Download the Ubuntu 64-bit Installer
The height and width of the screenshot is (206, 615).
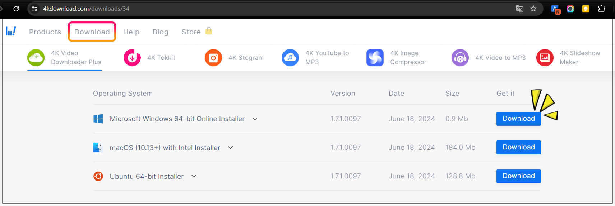pyautogui.click(x=518, y=176)
